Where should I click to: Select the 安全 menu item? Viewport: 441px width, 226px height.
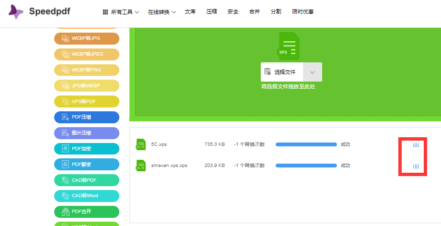[233, 12]
